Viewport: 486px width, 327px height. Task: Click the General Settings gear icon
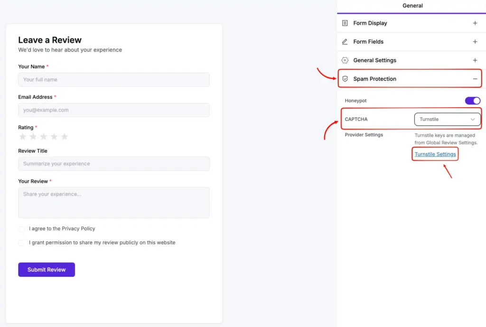click(x=345, y=60)
